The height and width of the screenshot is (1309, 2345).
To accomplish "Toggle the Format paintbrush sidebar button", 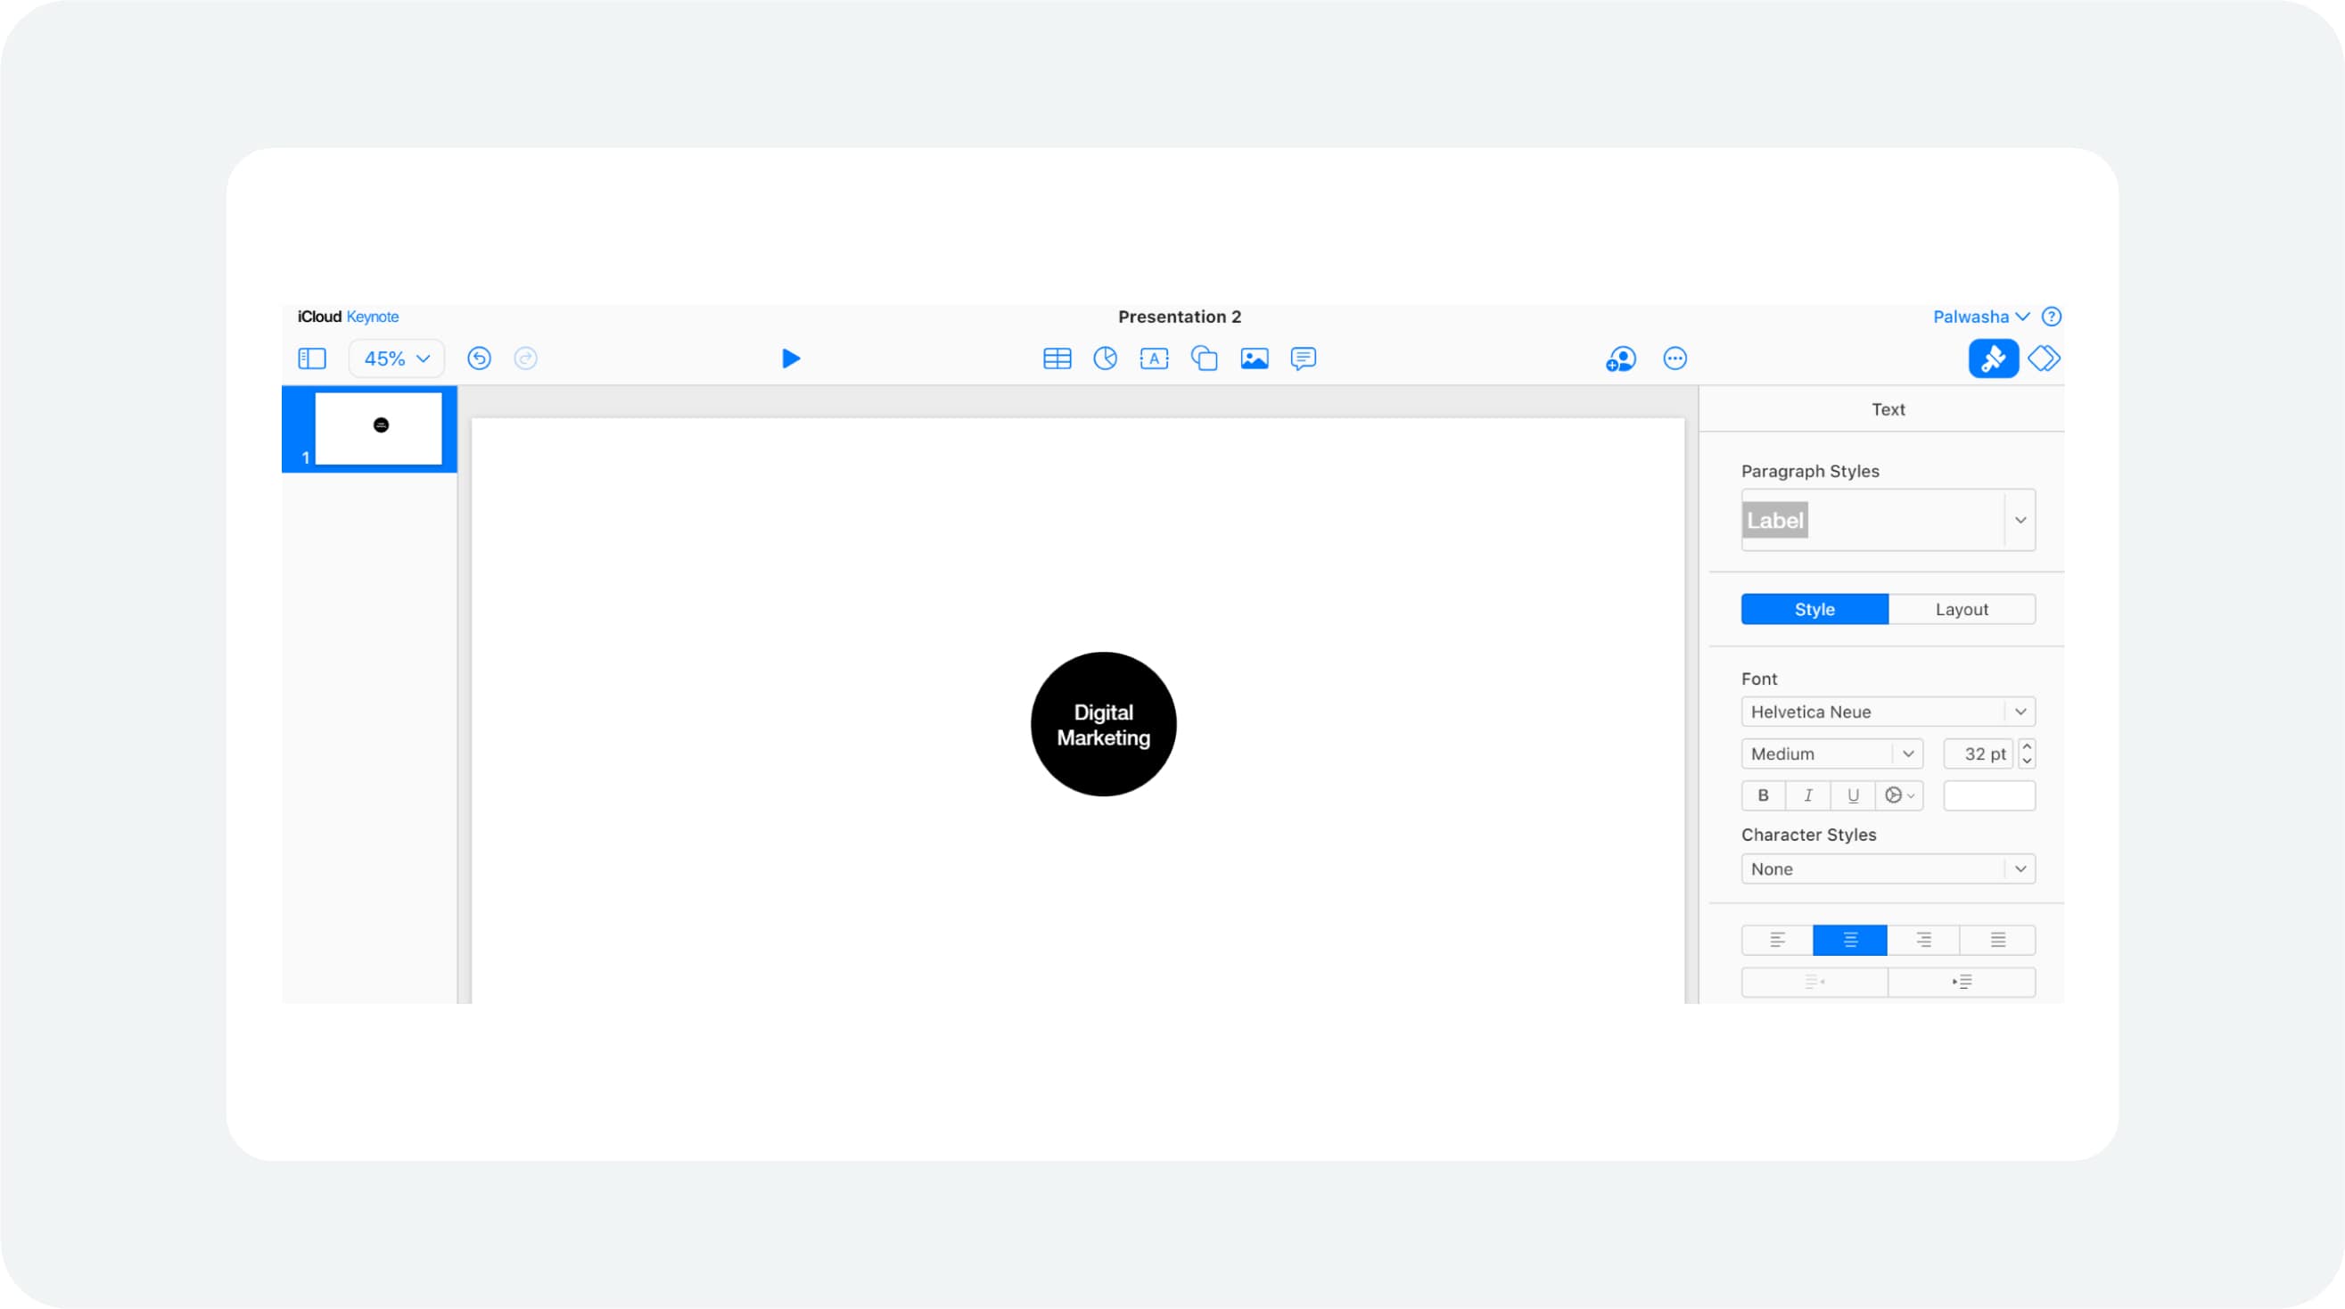I will click(1993, 358).
